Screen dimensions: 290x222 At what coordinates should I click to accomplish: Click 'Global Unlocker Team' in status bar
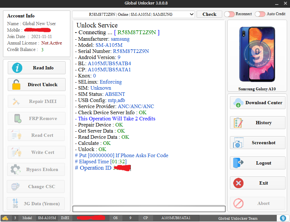click(x=238, y=218)
